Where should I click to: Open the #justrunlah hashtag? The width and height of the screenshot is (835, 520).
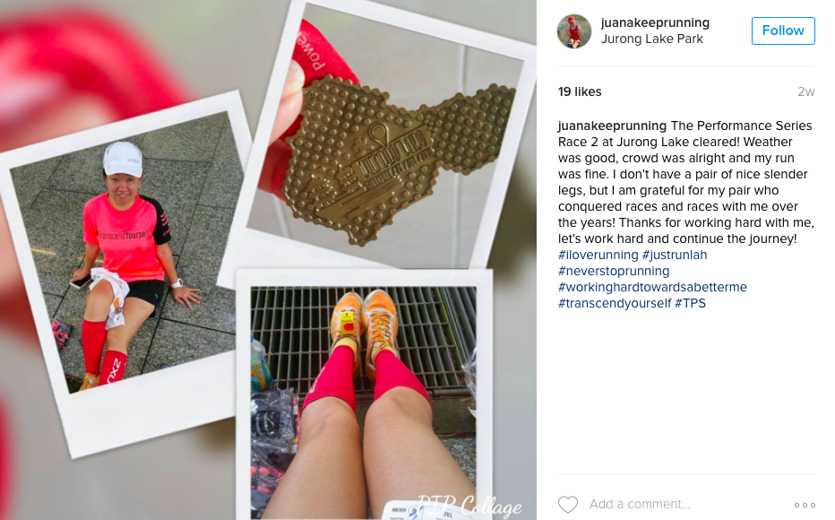[675, 255]
